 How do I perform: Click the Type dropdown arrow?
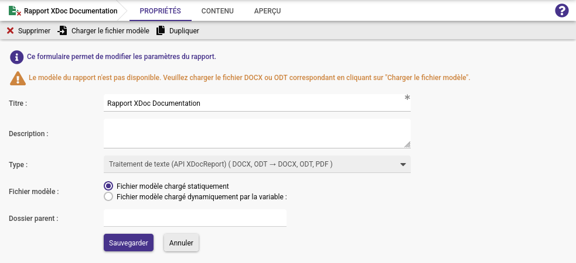point(403,164)
